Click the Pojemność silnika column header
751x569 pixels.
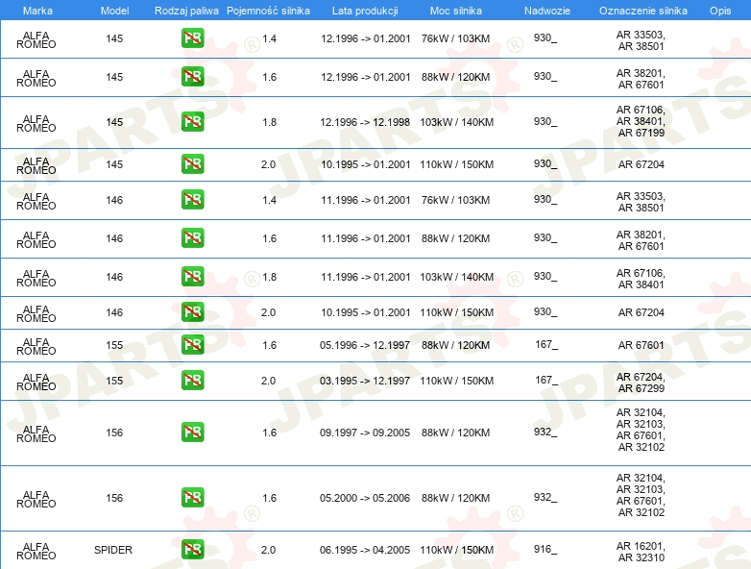pyautogui.click(x=268, y=11)
